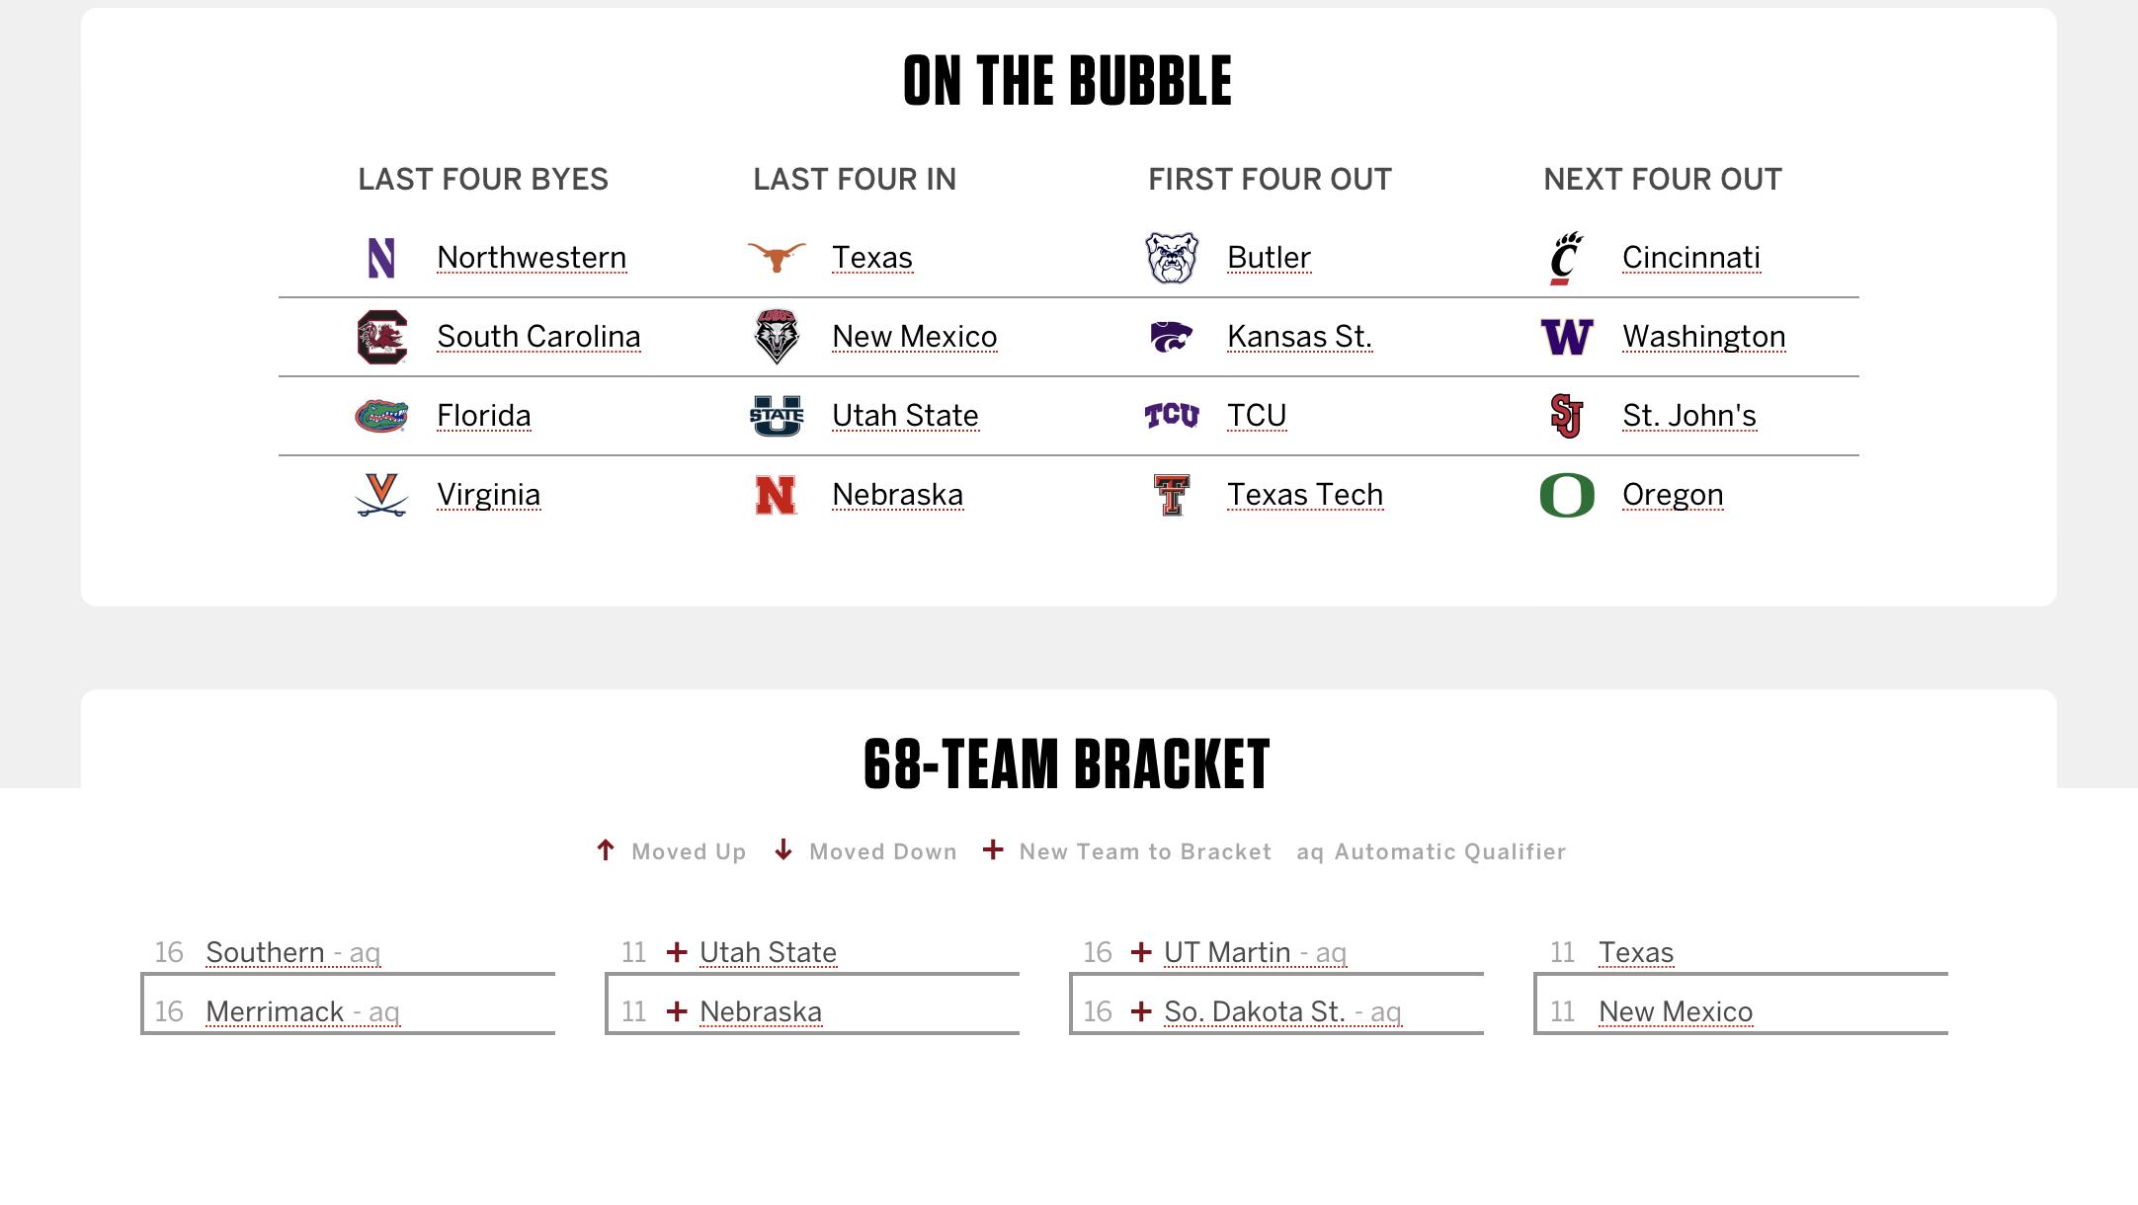Select Southern in the 16-seed matchup

click(x=265, y=952)
